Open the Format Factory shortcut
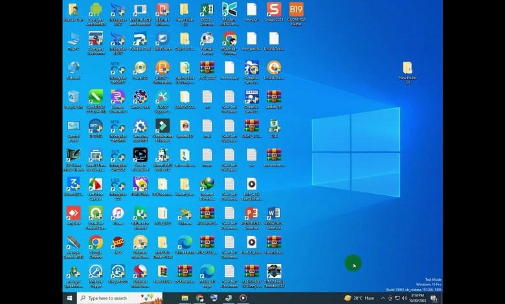Screen dimensions: 505x304 point(207,39)
